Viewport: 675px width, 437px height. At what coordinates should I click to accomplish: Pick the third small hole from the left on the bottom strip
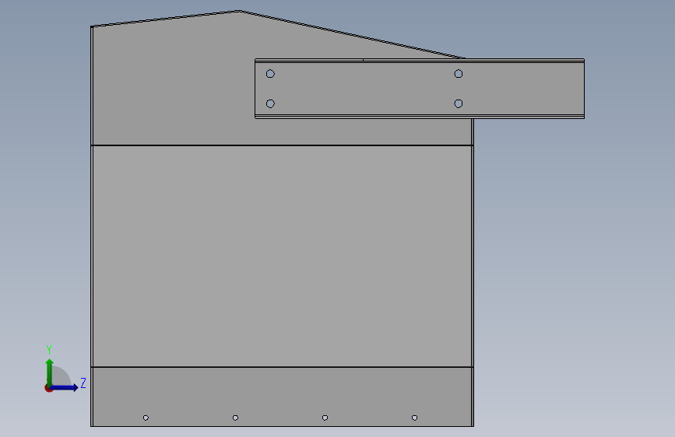coord(325,418)
